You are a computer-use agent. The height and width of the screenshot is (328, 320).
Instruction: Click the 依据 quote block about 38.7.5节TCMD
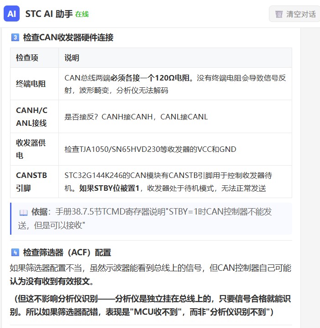point(151,219)
